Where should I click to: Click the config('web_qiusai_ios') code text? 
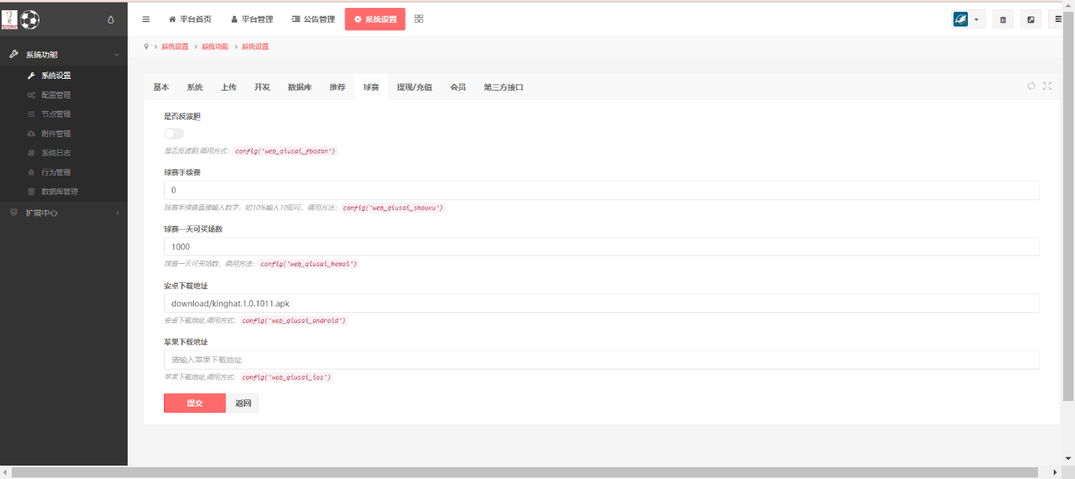coord(286,377)
